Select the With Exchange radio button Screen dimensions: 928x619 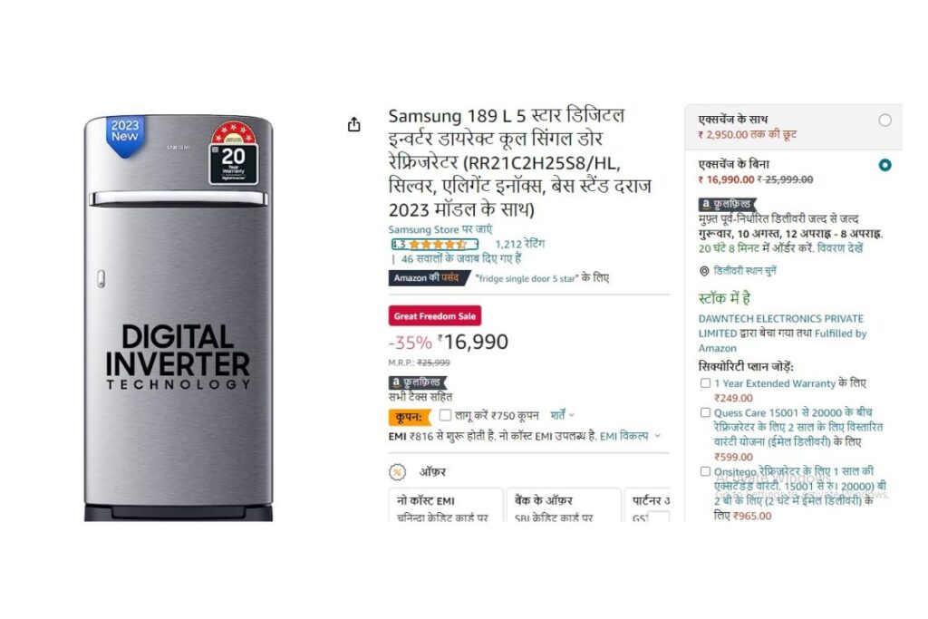pos(884,121)
